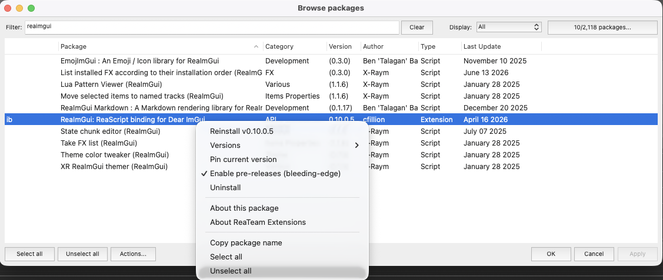Select the State chunk editor (ReaImGui) row
663x280 pixels.
[x=331, y=131]
